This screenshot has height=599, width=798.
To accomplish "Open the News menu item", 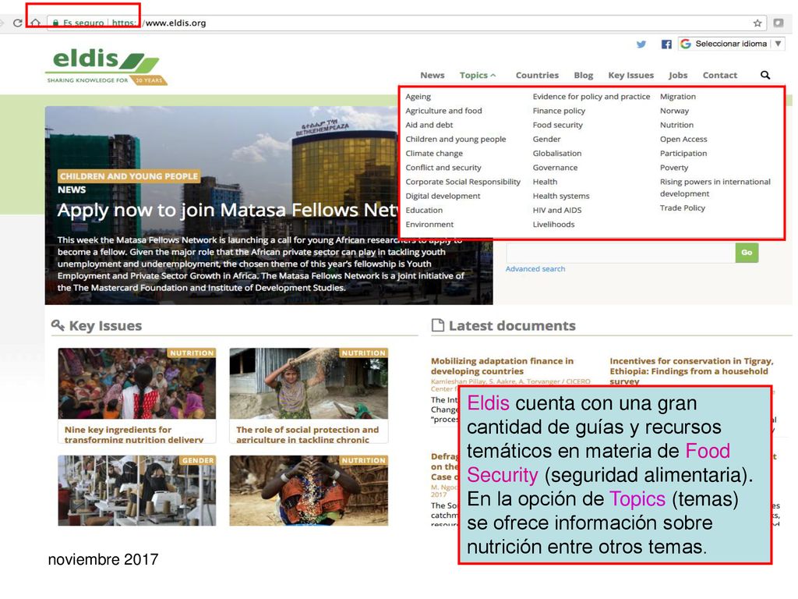I will (x=432, y=76).
